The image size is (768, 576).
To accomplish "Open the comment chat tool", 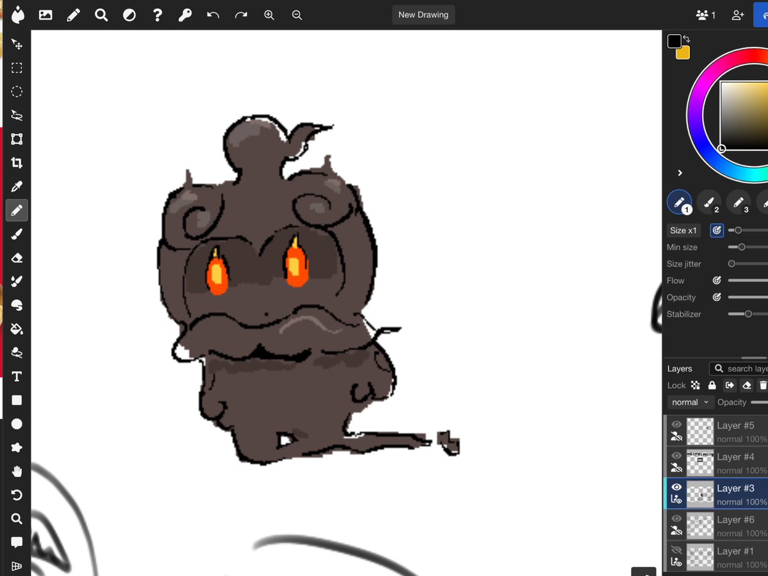I will click(x=17, y=542).
